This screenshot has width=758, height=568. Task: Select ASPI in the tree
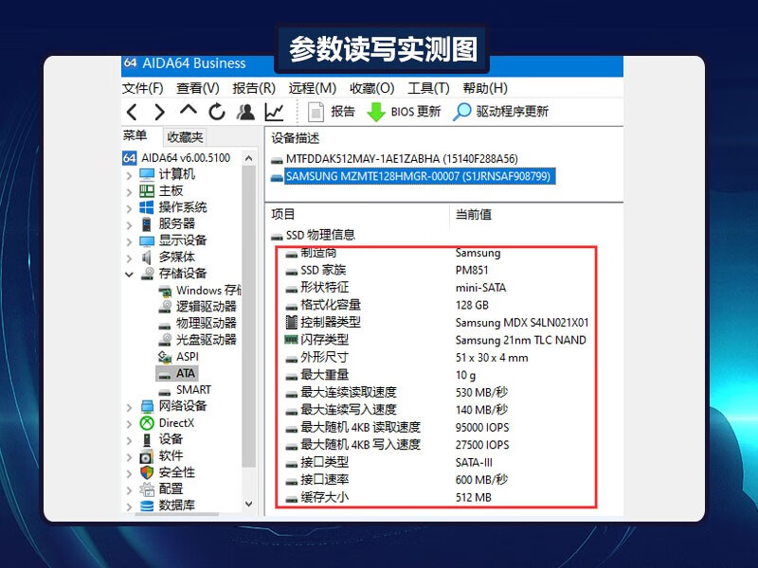click(178, 357)
